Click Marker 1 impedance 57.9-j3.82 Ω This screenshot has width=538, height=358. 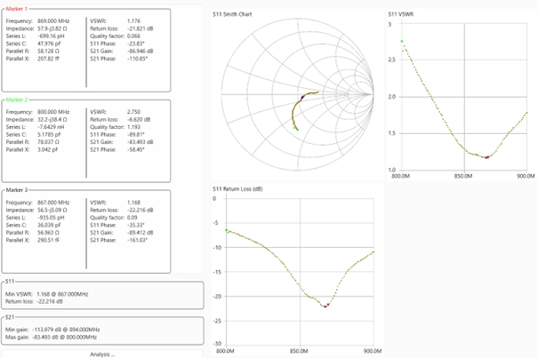point(52,28)
